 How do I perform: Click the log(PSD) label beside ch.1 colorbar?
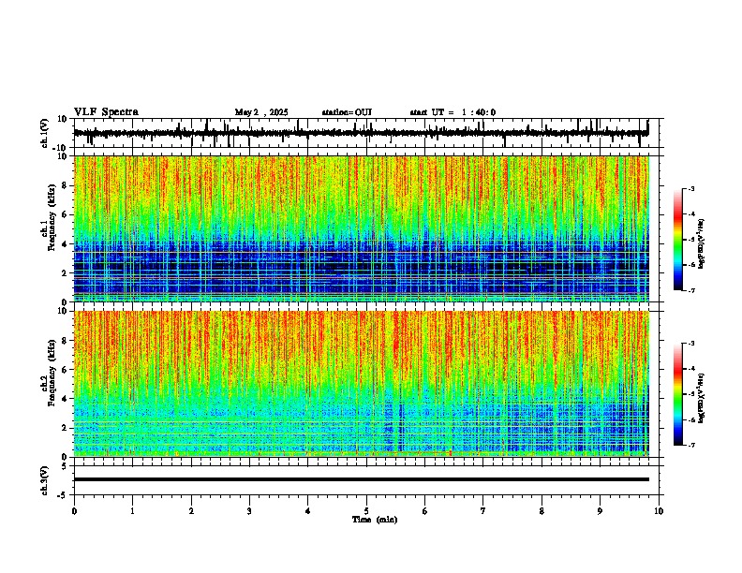point(702,243)
